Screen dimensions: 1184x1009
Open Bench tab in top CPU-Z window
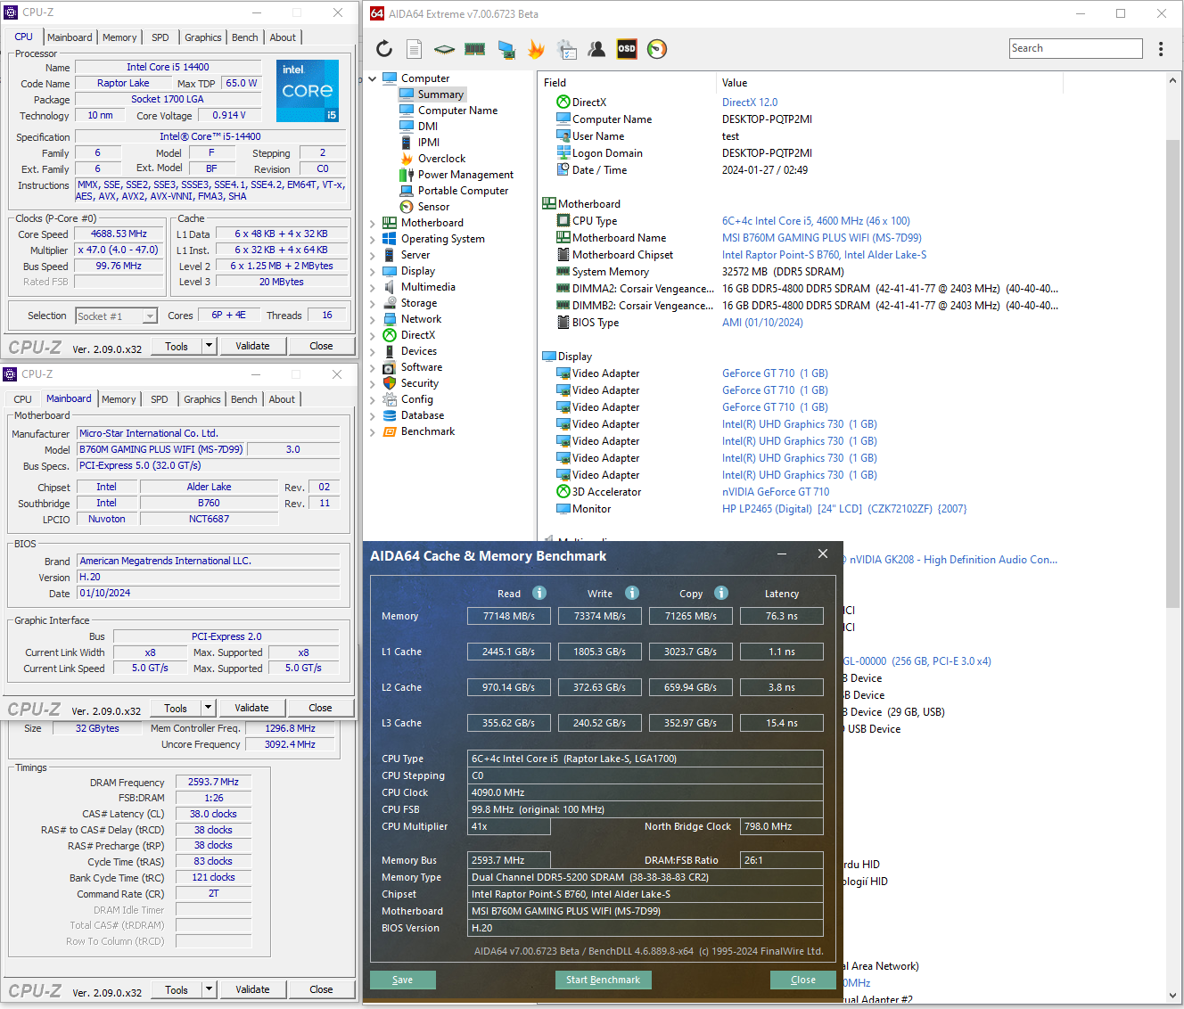click(x=245, y=37)
